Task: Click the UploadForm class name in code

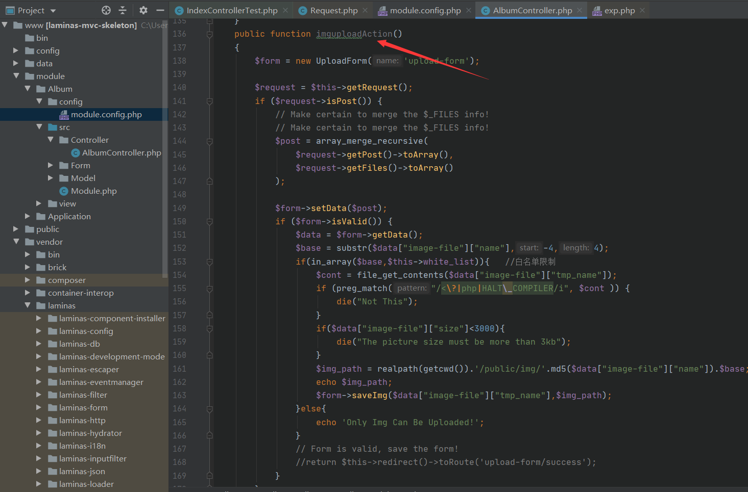Action: click(x=342, y=61)
